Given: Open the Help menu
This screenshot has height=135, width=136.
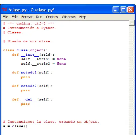Looking at the screenshot, I should [83, 17].
